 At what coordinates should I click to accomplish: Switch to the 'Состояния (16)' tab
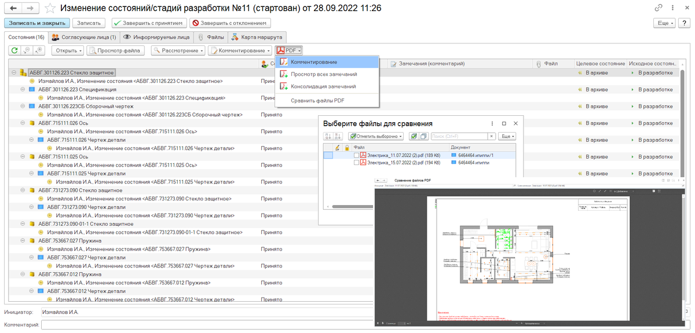(x=25, y=37)
